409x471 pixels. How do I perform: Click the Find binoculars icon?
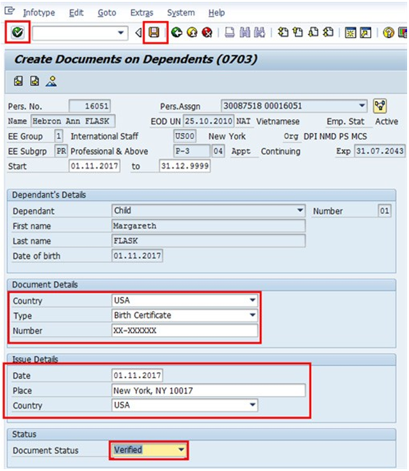click(x=245, y=32)
